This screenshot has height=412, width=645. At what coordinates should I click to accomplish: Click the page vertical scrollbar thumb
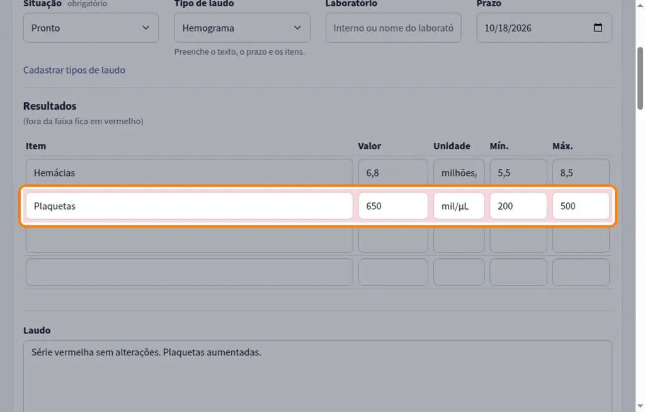click(x=640, y=78)
